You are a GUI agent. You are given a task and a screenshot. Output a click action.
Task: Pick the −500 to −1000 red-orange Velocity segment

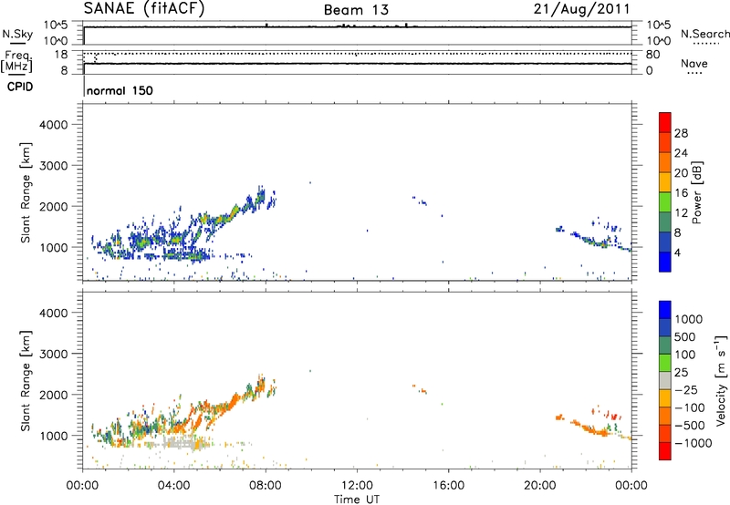(x=665, y=433)
